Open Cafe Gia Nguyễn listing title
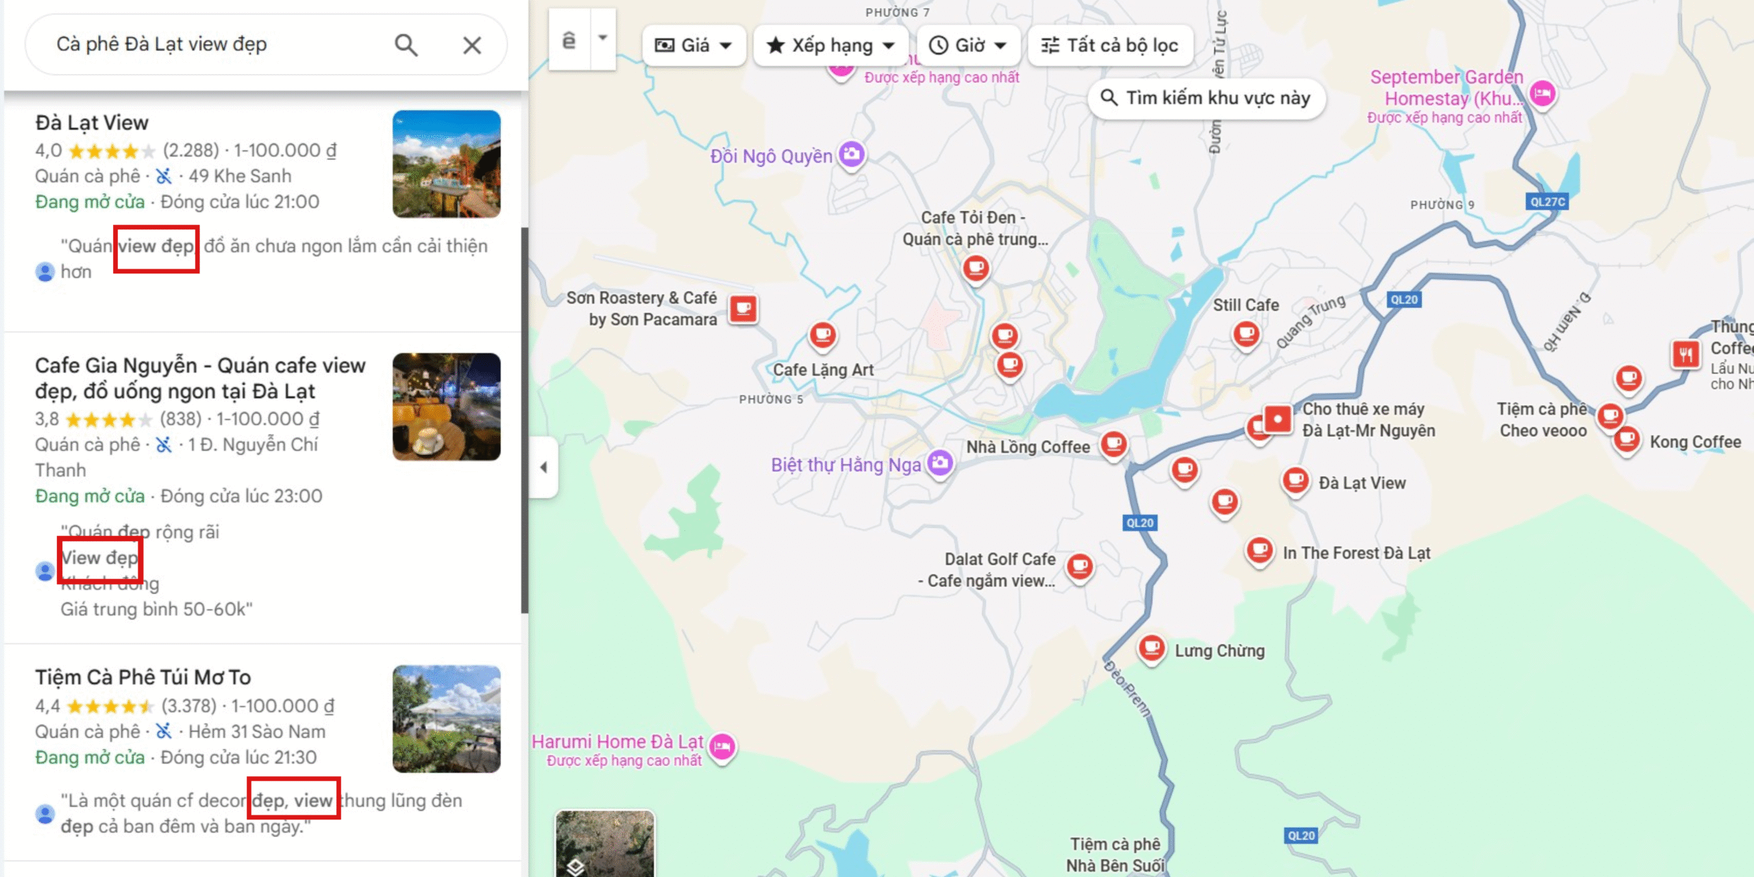Image resolution: width=1754 pixels, height=877 pixels. point(200,378)
